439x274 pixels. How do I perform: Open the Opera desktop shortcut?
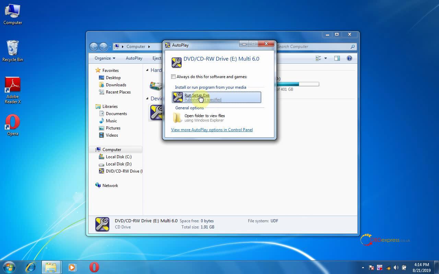point(13,125)
